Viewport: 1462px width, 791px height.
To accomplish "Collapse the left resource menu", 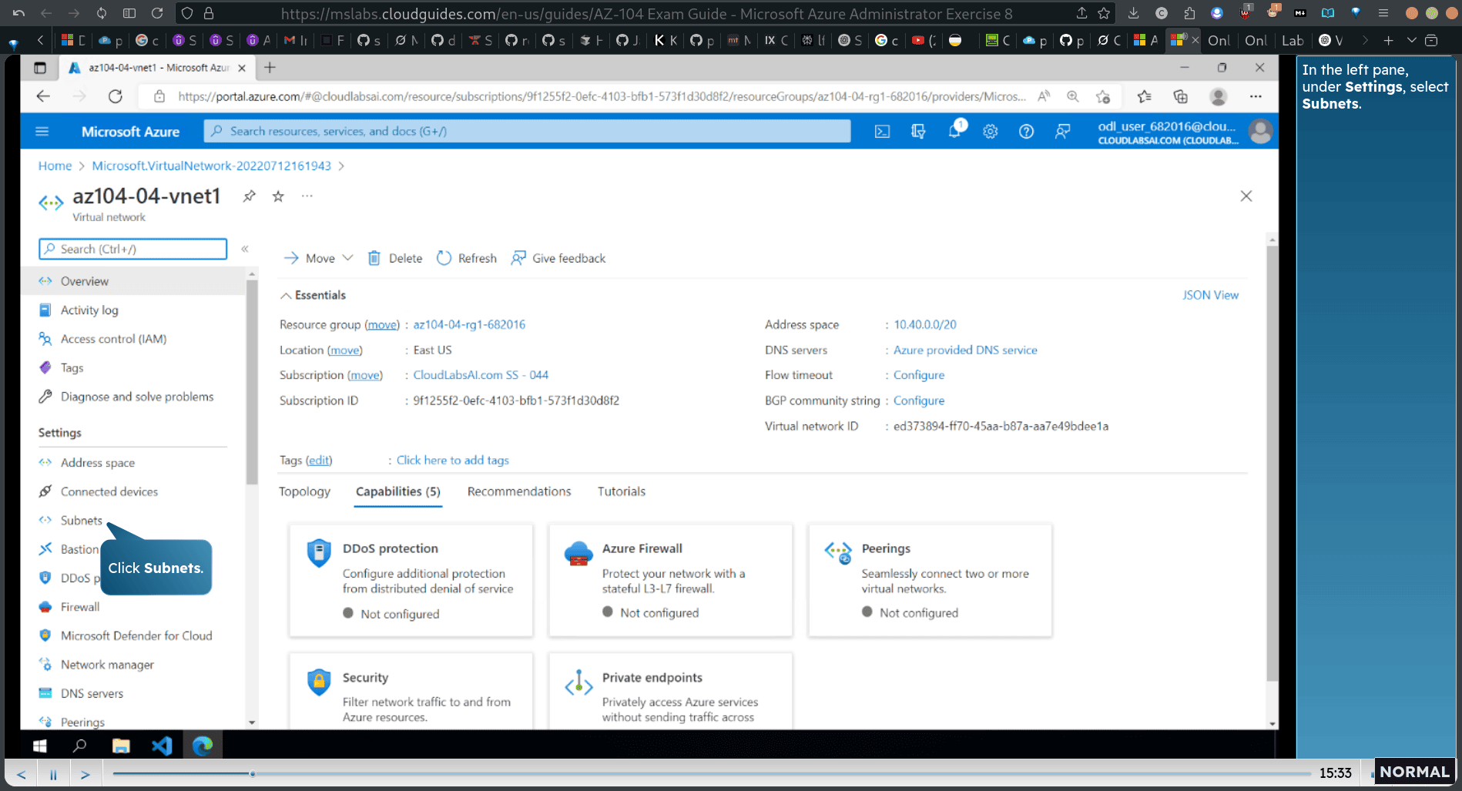I will point(245,249).
